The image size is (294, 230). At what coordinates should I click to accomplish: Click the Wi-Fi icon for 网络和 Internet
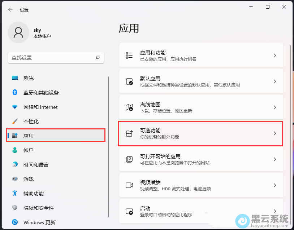click(x=15, y=107)
